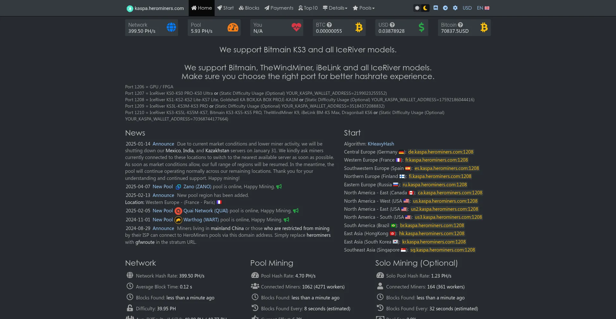Viewport: 616px width, 319px height.
Task: Change language via EN flag selector
Action: pos(483,8)
